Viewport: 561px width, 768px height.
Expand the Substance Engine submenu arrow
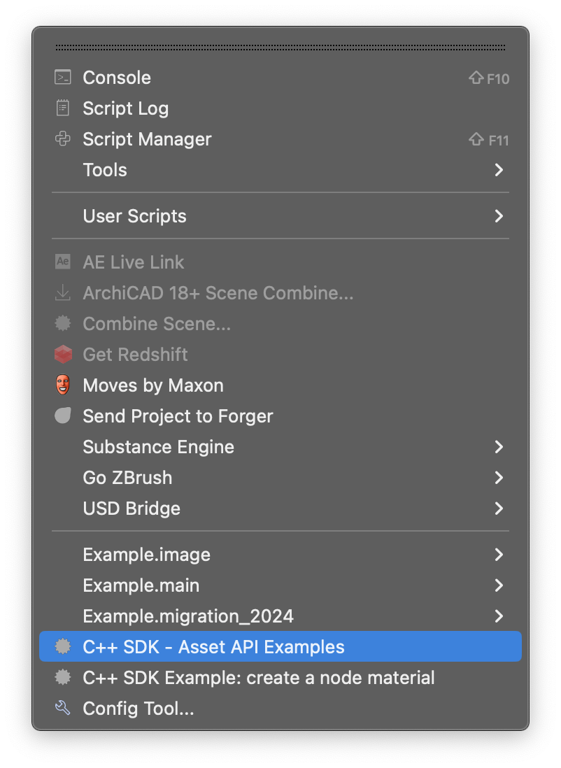point(499,447)
